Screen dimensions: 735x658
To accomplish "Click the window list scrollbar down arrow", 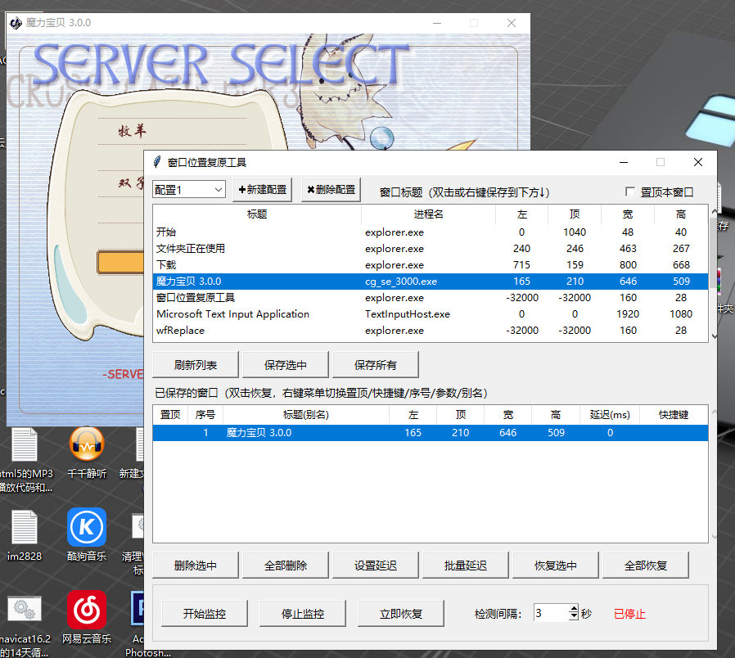I will coord(714,336).
